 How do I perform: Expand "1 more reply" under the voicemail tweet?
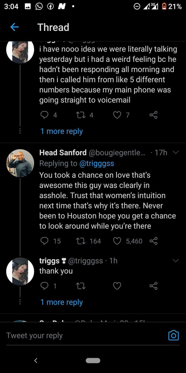pyautogui.click(x=61, y=131)
